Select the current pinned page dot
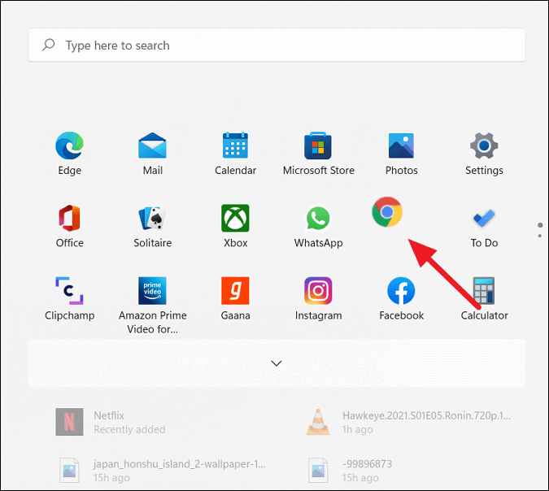 [540, 225]
